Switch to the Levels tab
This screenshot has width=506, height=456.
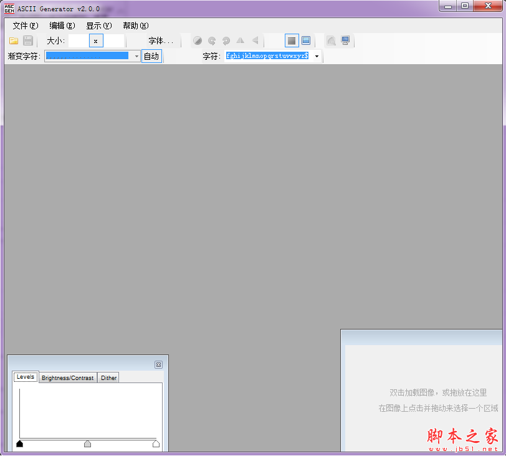(x=26, y=377)
